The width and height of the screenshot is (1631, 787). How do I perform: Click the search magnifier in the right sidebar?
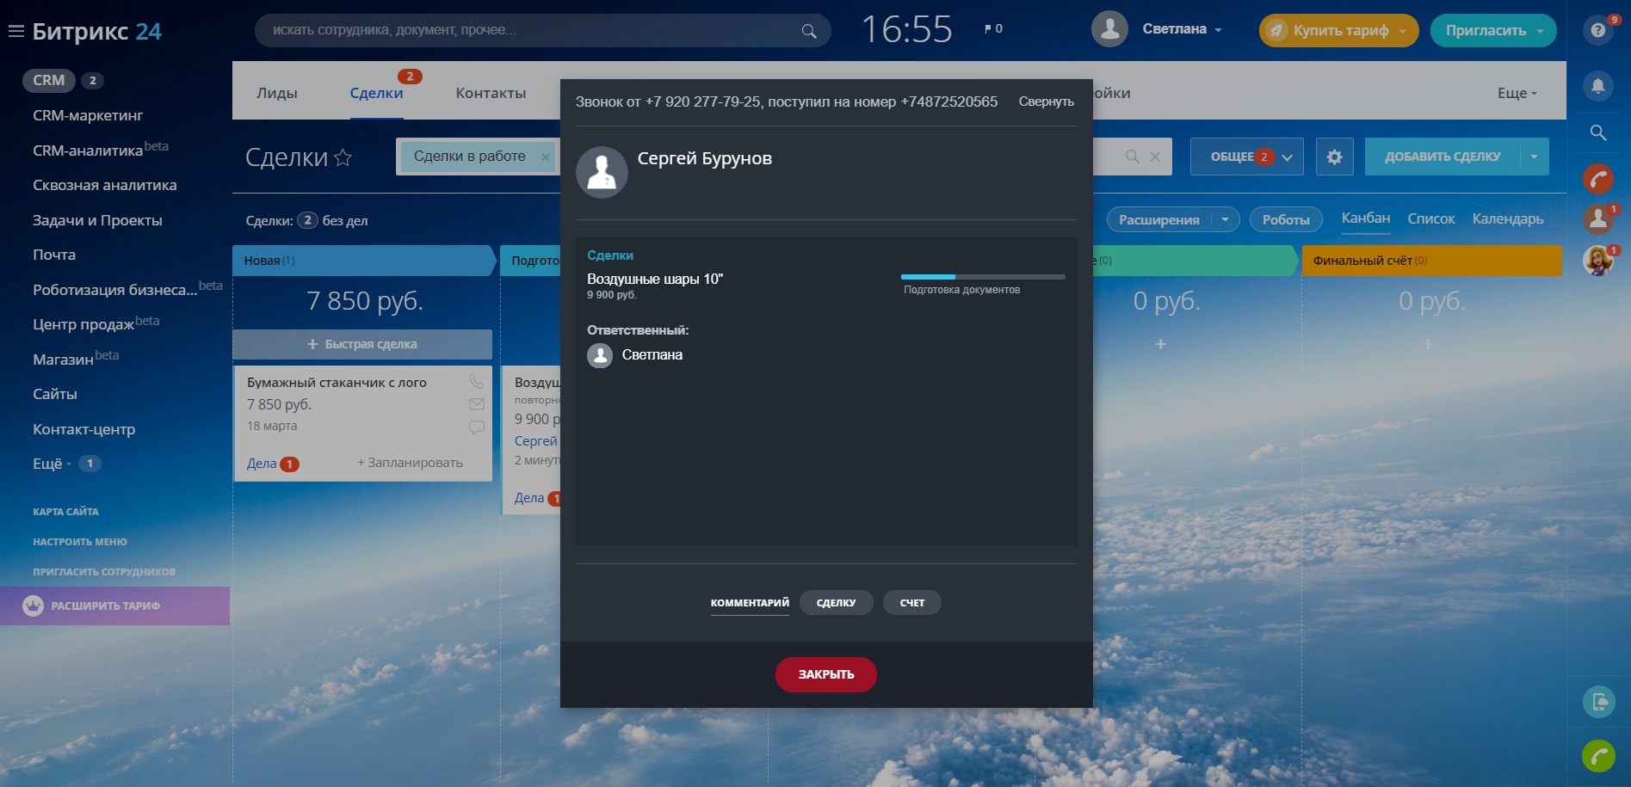[x=1597, y=132]
